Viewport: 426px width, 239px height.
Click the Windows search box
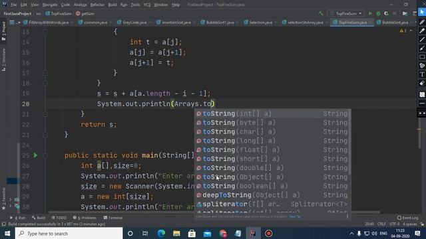tap(69, 233)
